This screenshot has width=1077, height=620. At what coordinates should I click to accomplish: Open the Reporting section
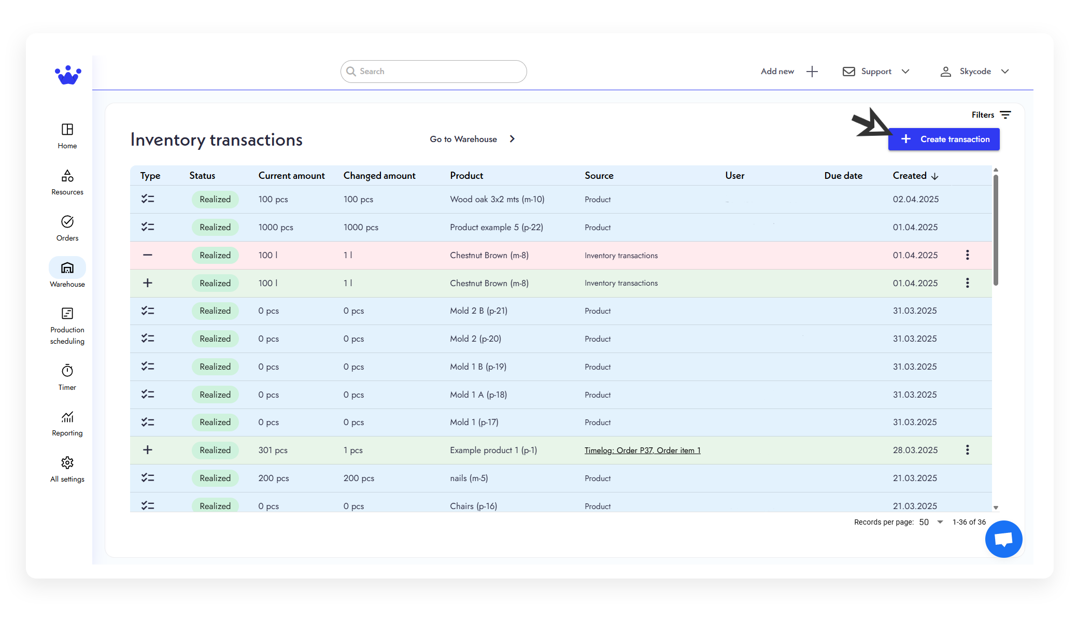click(x=67, y=422)
